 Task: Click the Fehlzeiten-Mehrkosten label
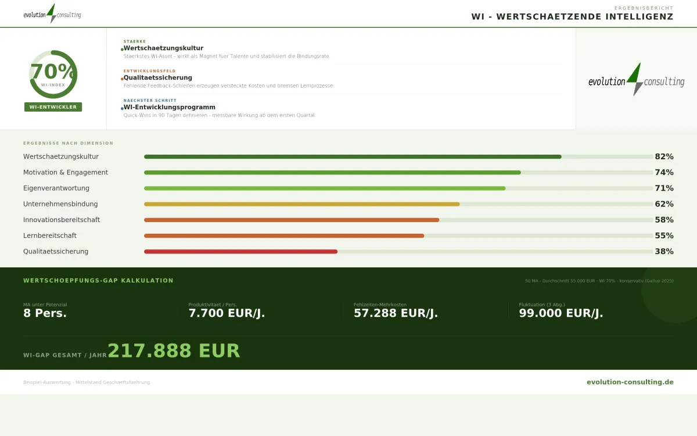(380, 305)
